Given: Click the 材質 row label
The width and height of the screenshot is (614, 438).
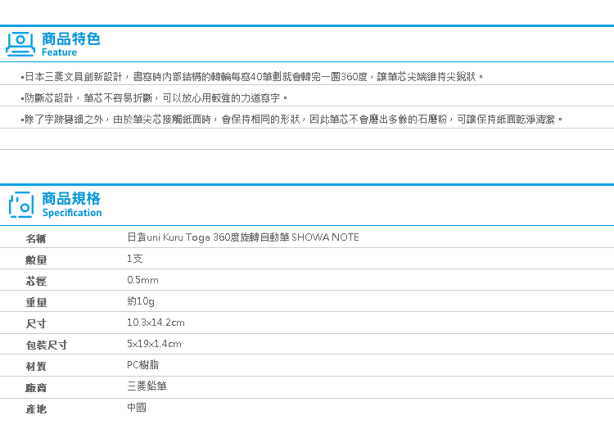Looking at the screenshot, I should pos(36,367).
